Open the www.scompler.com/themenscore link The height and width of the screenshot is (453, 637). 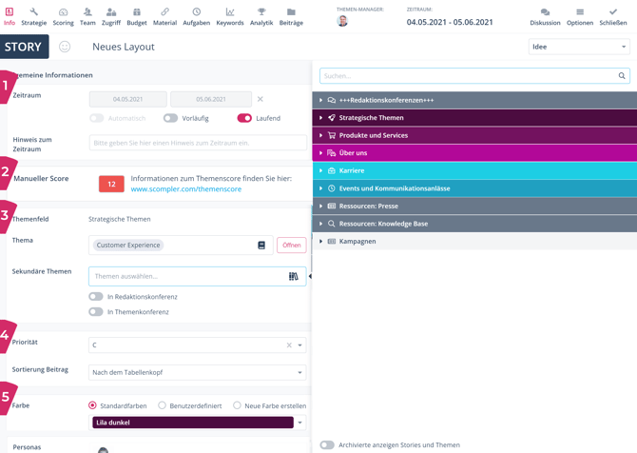(185, 189)
